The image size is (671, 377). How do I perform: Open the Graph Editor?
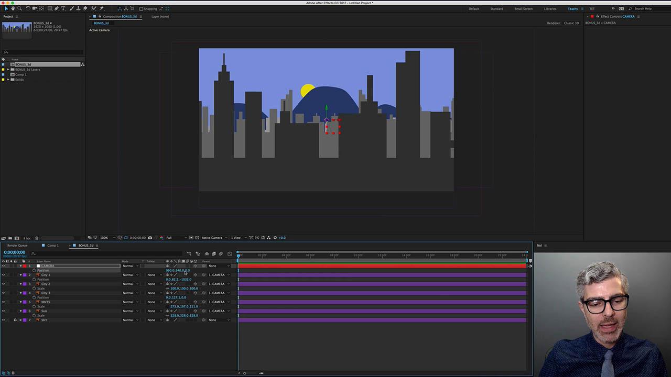(230, 254)
